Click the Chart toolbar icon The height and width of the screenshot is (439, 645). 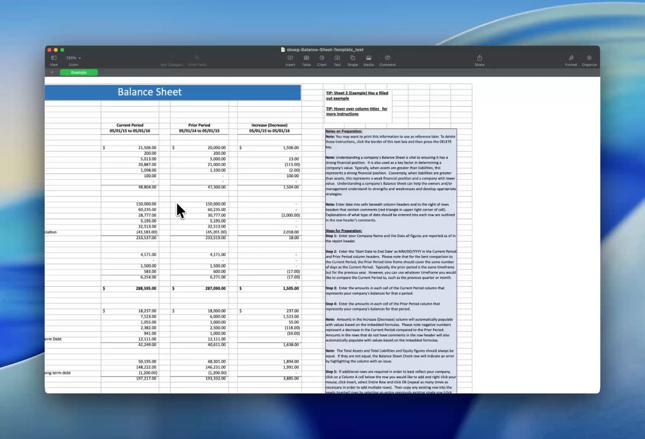click(321, 58)
